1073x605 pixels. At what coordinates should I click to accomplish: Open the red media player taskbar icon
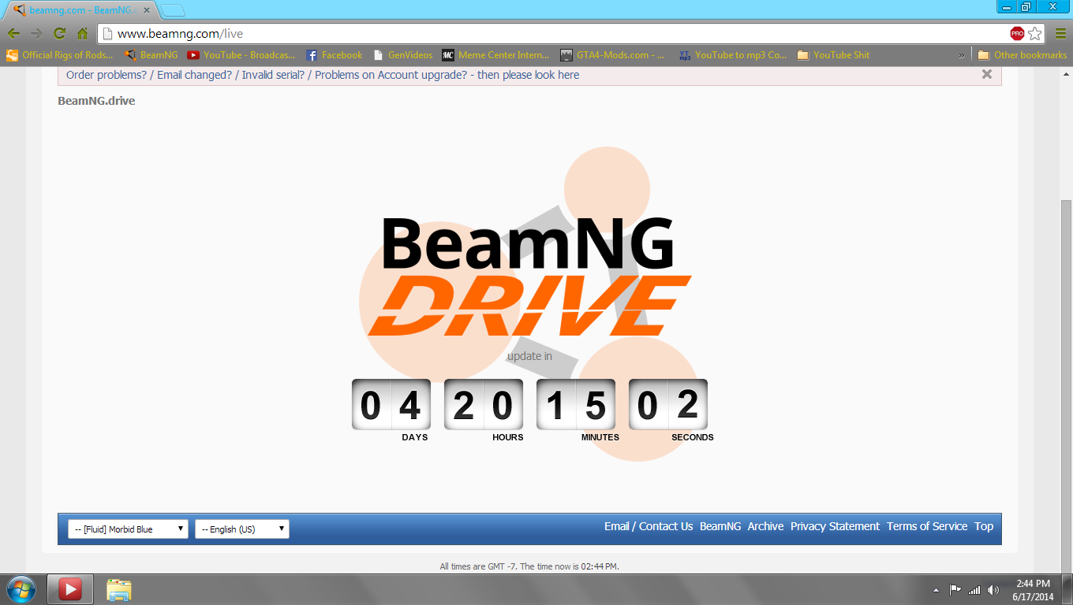point(70,589)
